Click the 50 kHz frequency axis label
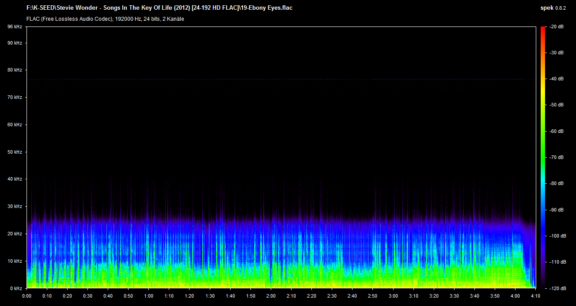Viewport: 576px width, 306px height. point(15,152)
